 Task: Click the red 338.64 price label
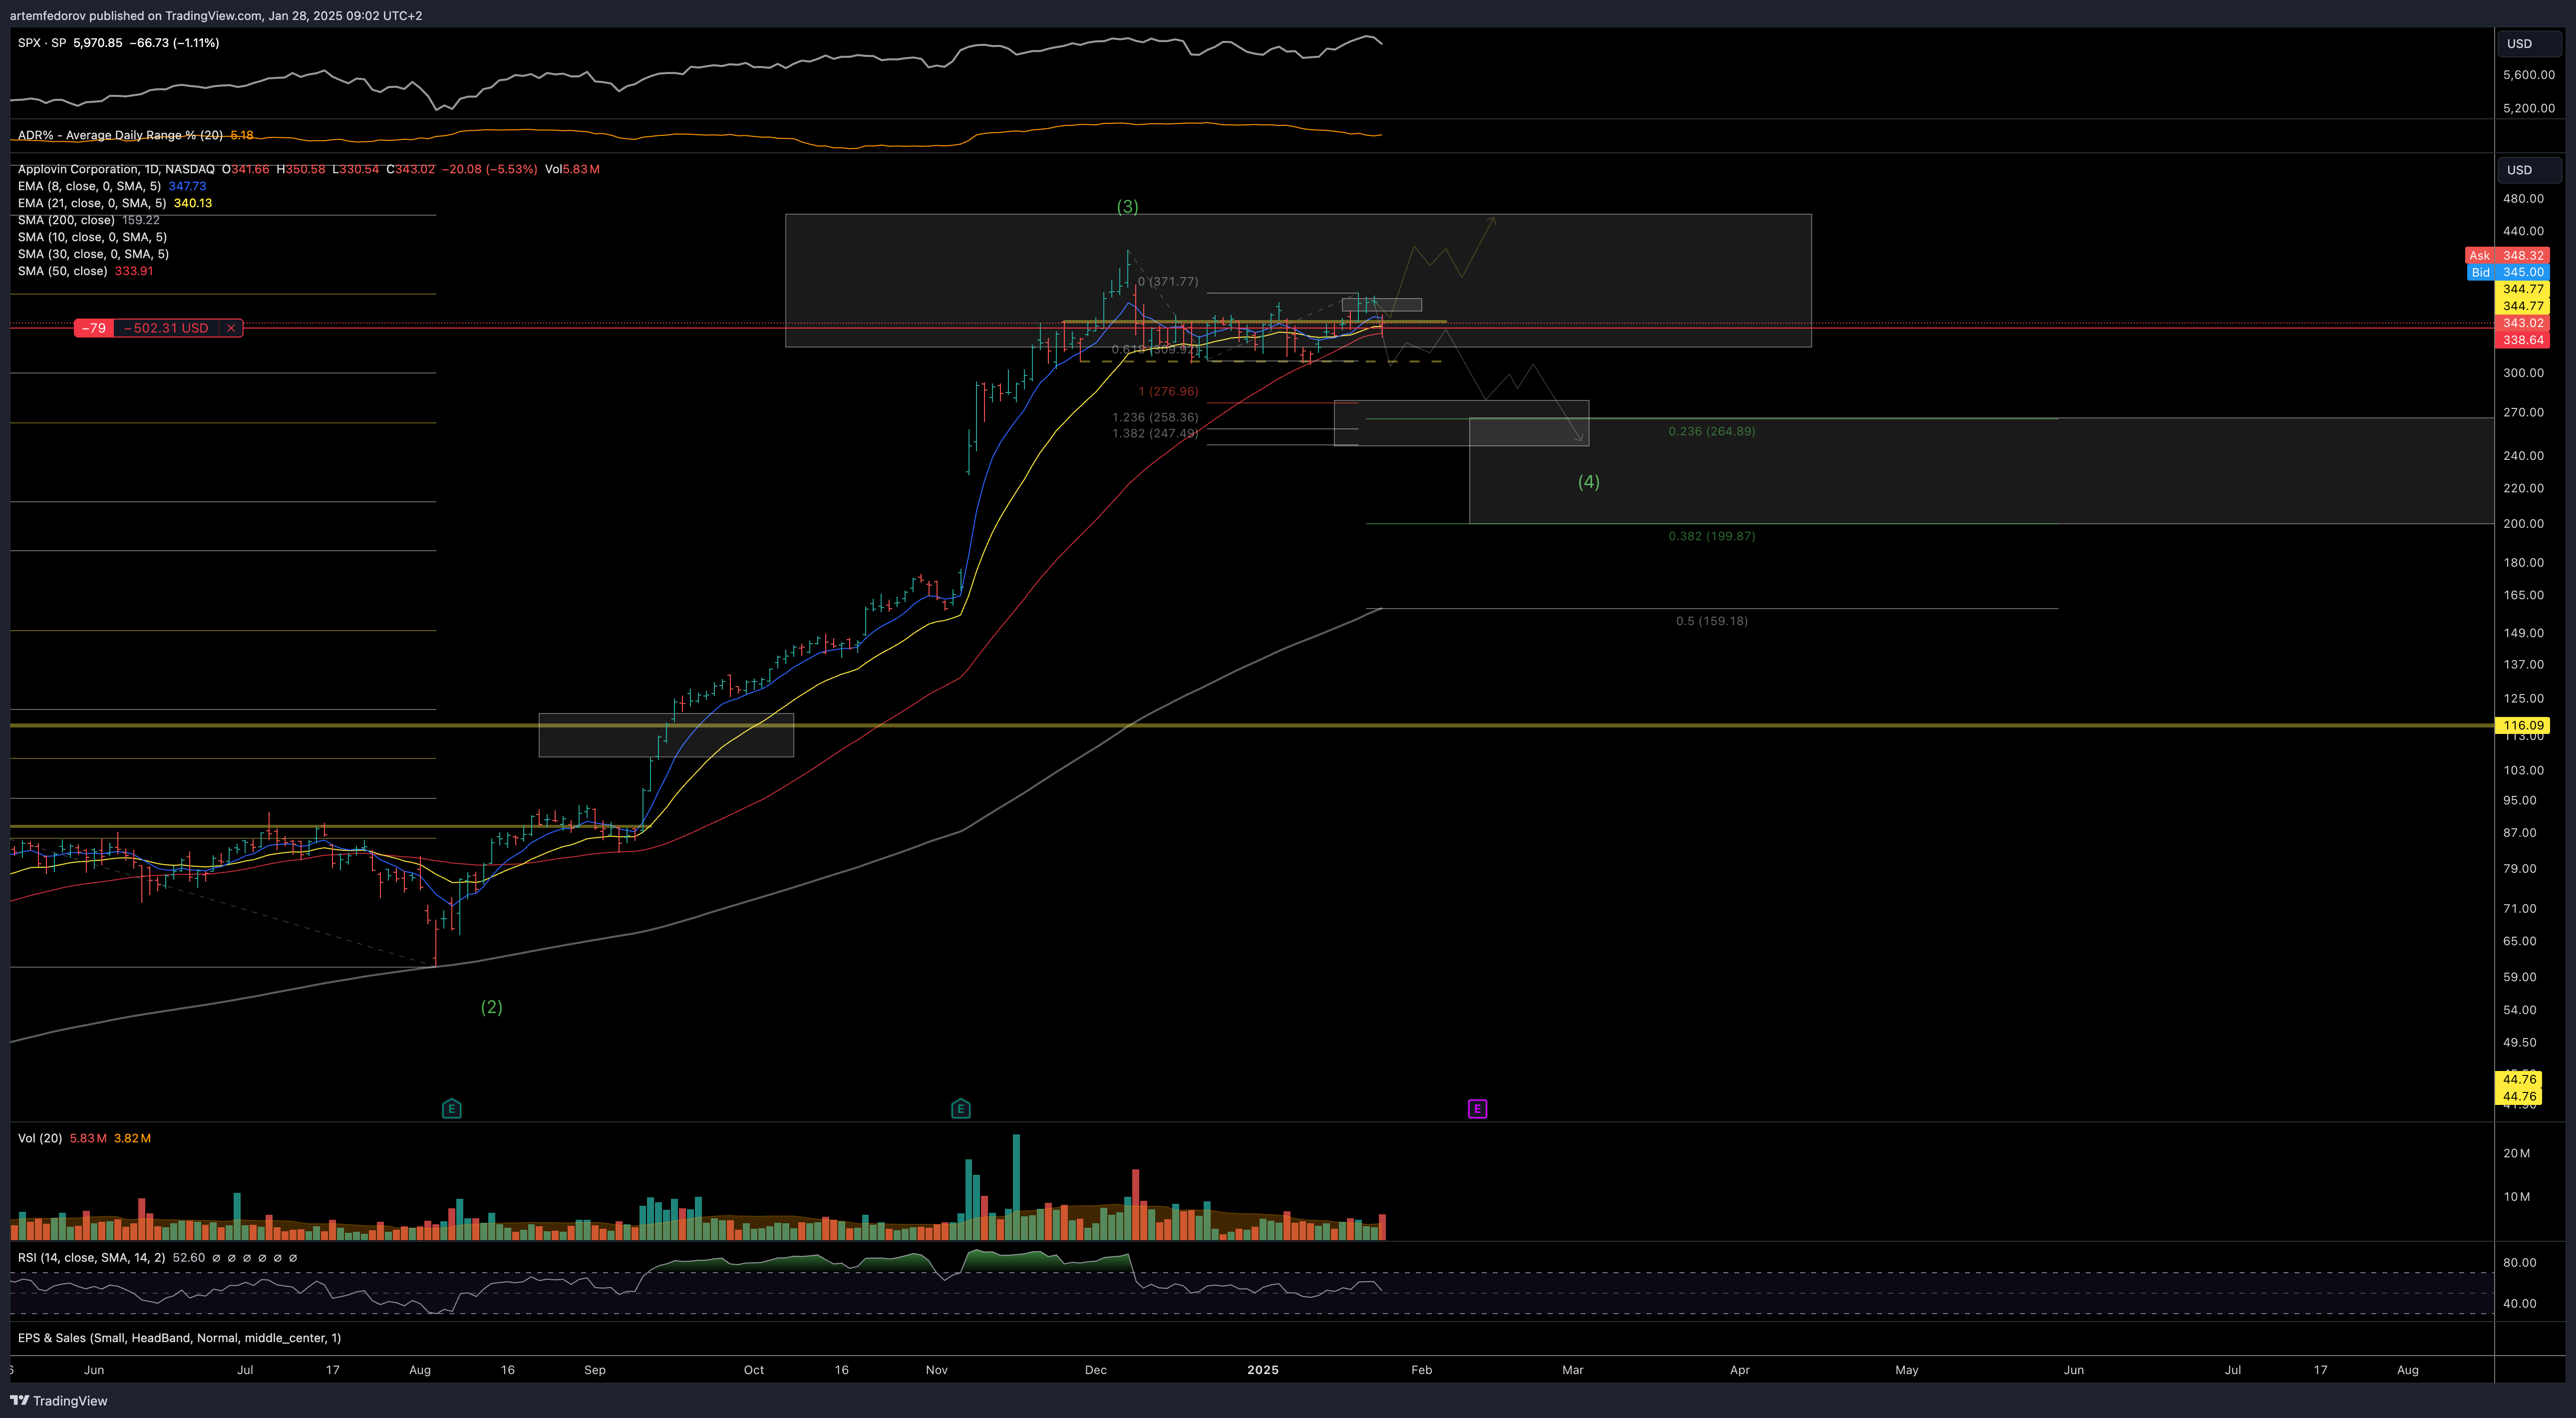point(2523,340)
